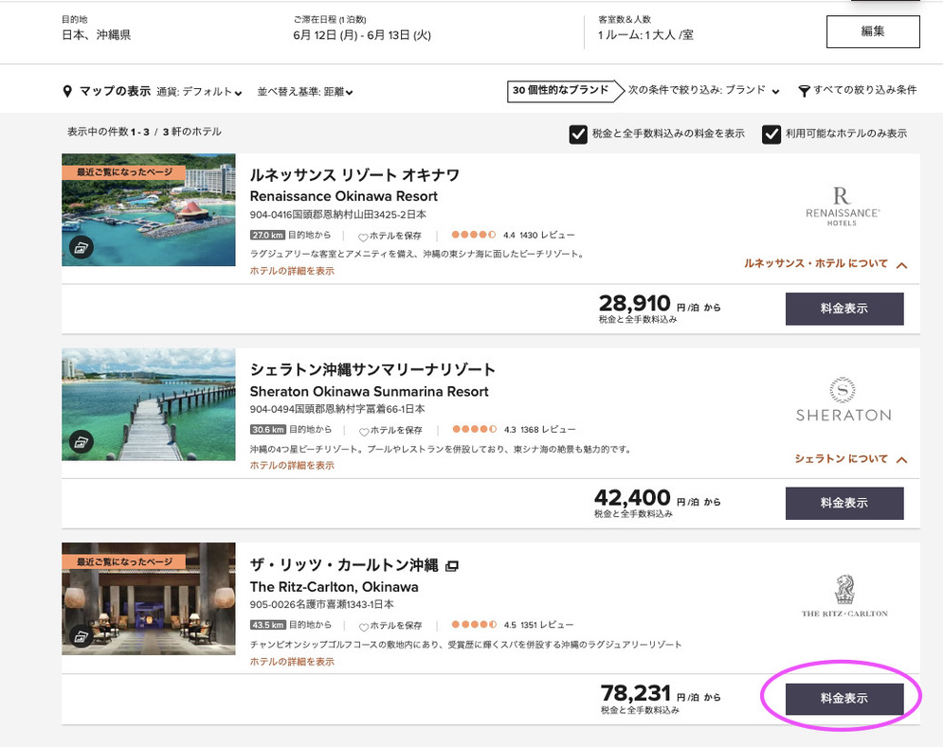The width and height of the screenshot is (943, 747).
Task: Open the 通貨: デフォルト currency dropdown
Action: click(x=199, y=92)
